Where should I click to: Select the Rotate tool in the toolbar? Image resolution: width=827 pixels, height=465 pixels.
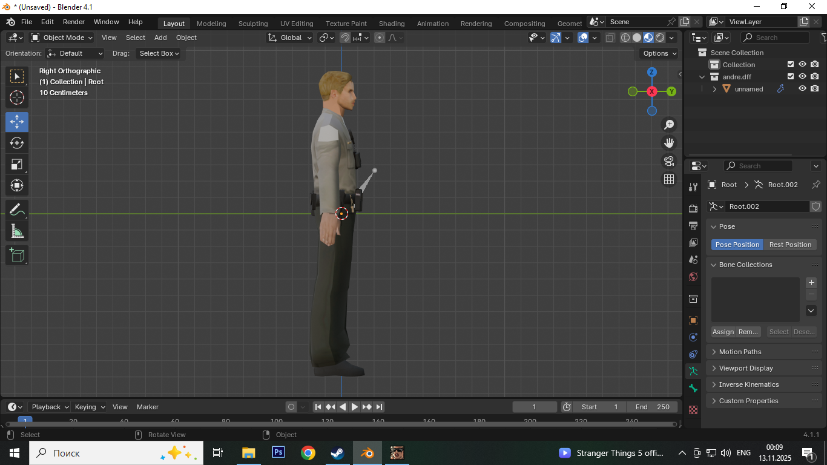pos(17,143)
